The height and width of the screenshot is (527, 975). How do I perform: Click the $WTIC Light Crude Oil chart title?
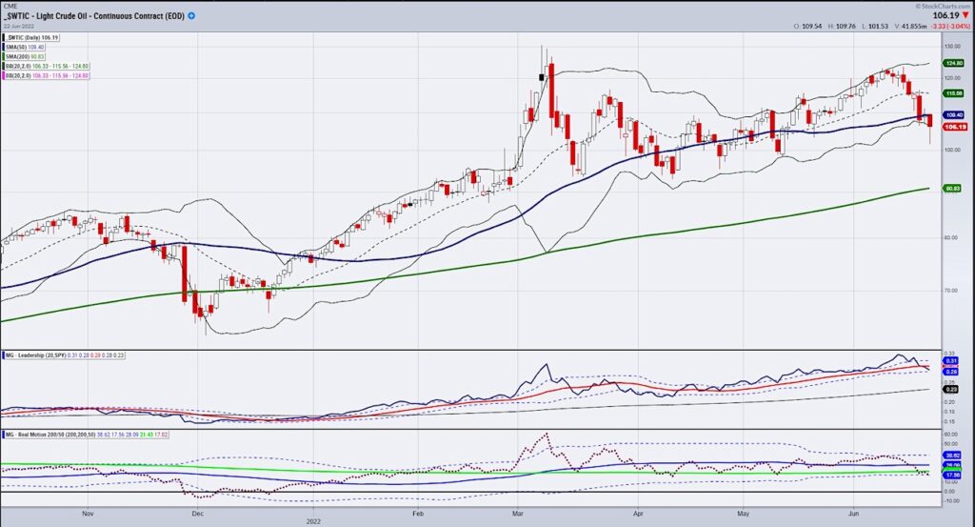94,15
